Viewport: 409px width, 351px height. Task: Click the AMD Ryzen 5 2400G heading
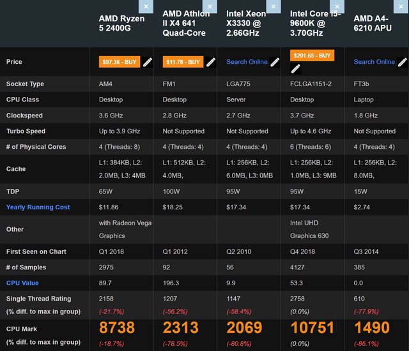tap(121, 24)
